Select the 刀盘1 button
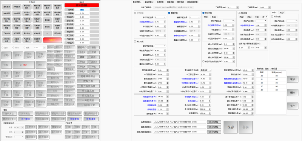302x141 pixels. tap(69, 127)
